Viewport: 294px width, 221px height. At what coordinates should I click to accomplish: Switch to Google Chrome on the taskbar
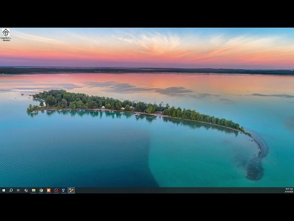pos(41,190)
